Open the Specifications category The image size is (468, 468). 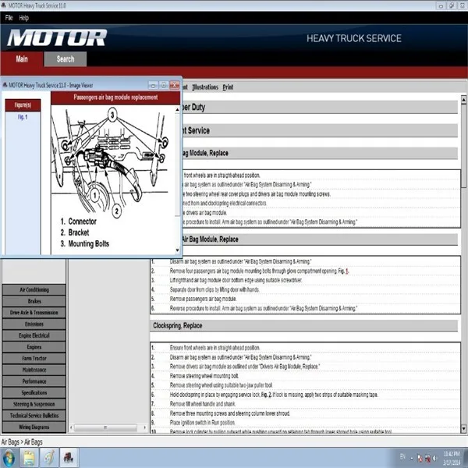(x=34, y=392)
